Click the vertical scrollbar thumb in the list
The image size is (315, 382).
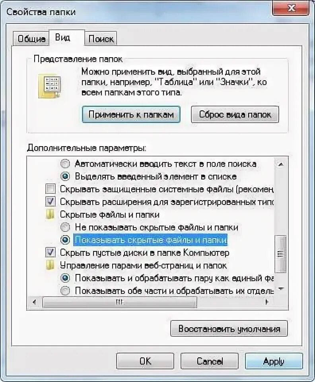280,254
